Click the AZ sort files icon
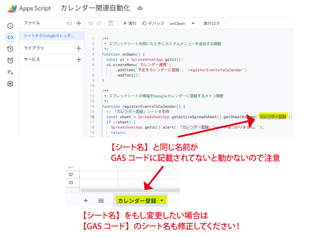 [x=69, y=23]
